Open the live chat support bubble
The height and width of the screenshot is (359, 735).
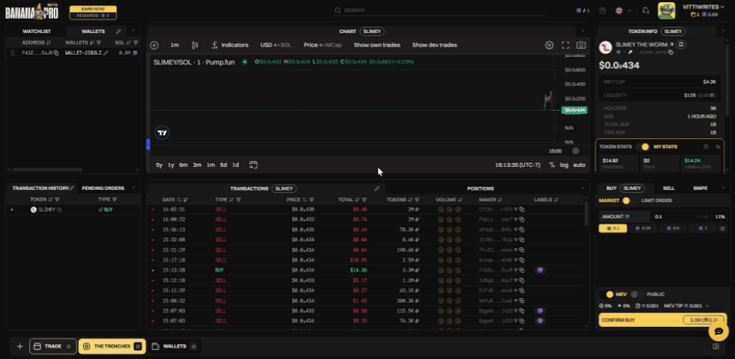point(718,331)
